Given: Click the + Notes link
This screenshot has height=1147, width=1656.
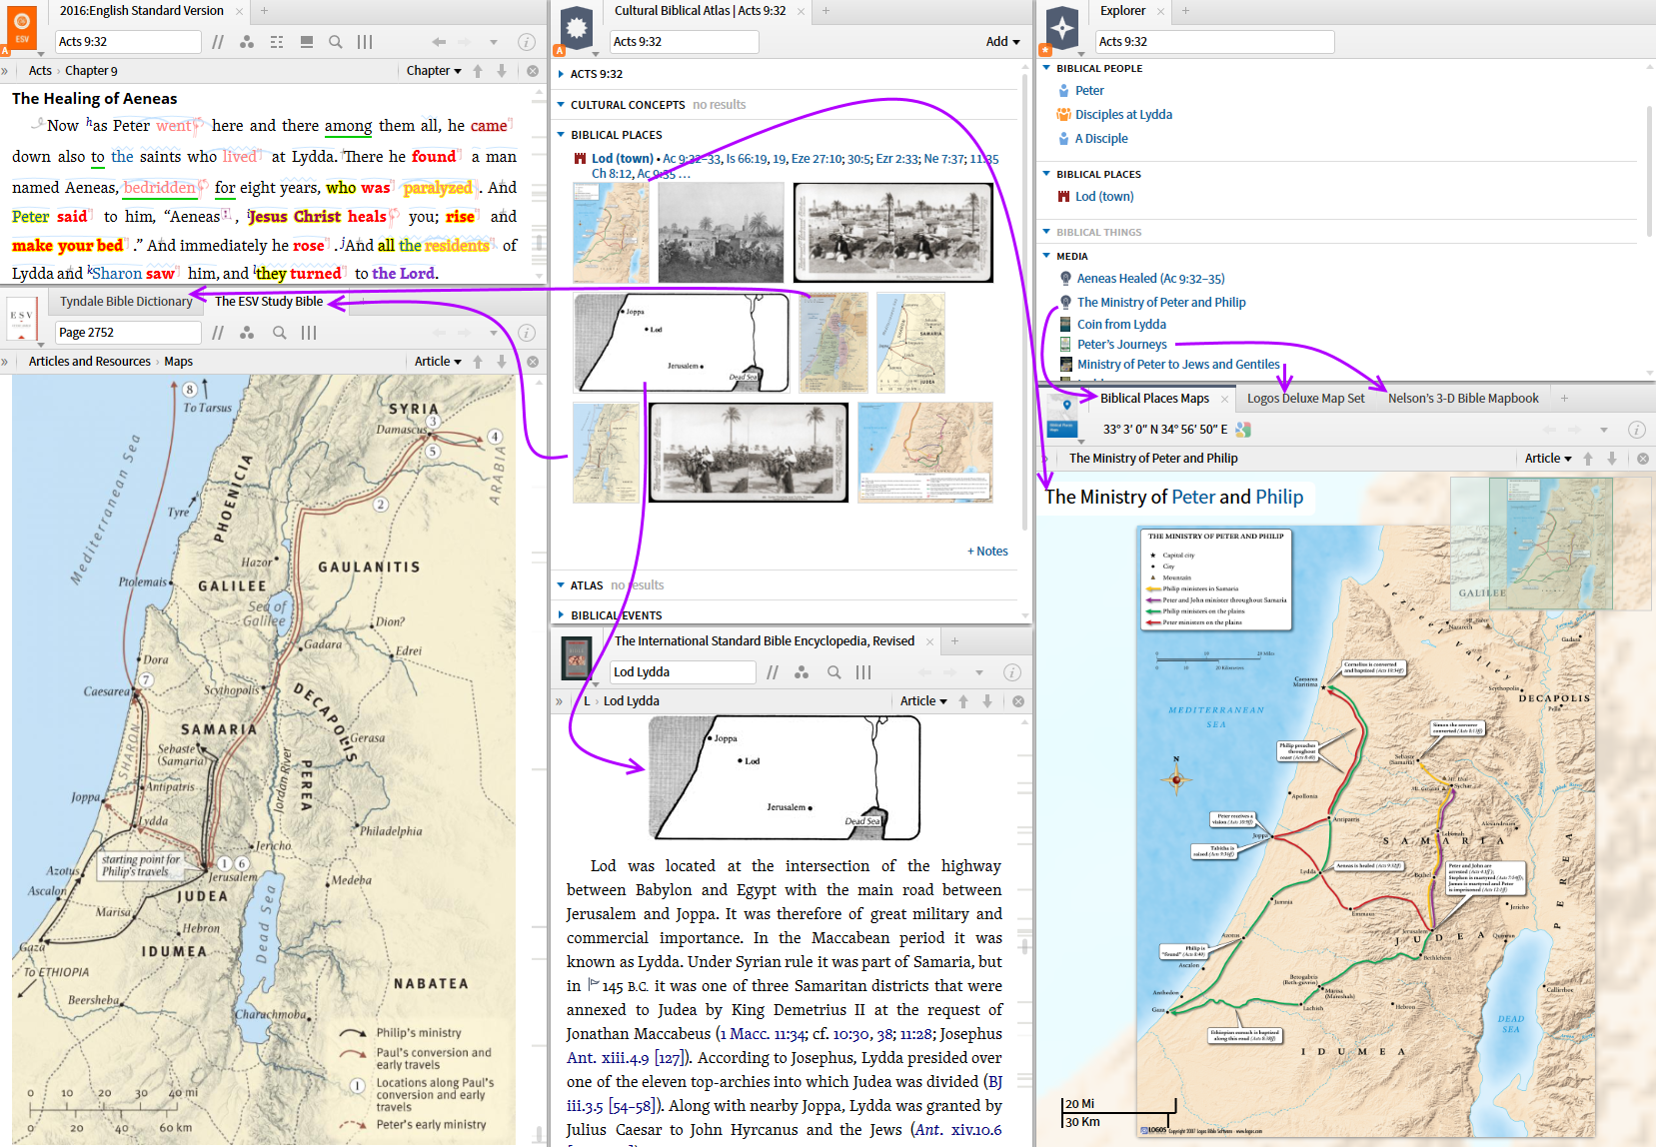Looking at the screenshot, I should click(987, 552).
